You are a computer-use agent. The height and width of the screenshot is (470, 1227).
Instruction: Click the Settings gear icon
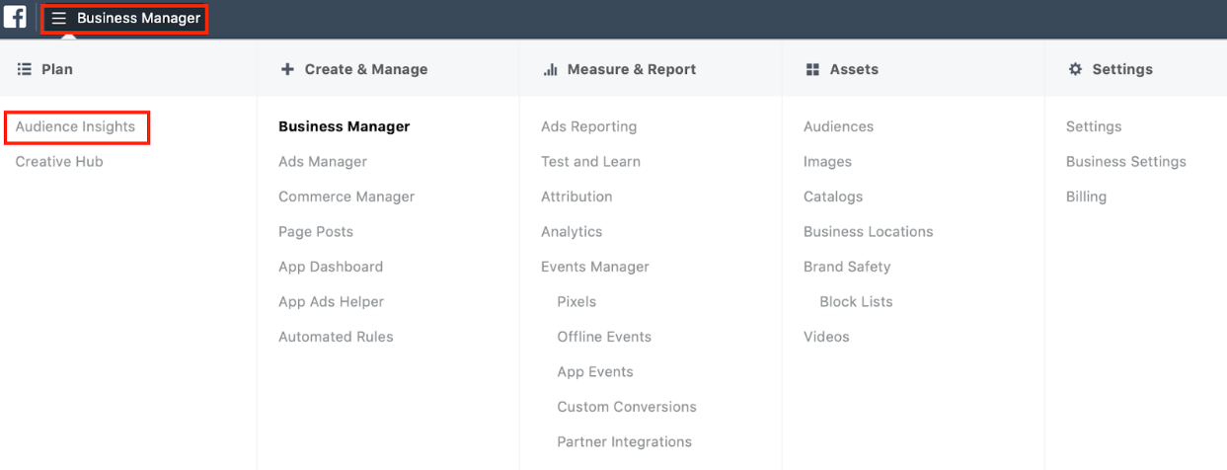[1075, 69]
